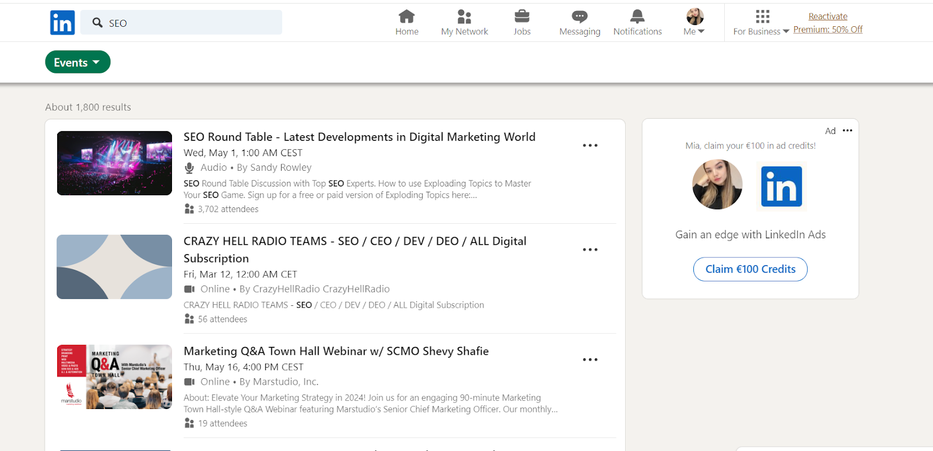
Task: Click Mia, claim your €100 ad text
Action: [x=750, y=146]
